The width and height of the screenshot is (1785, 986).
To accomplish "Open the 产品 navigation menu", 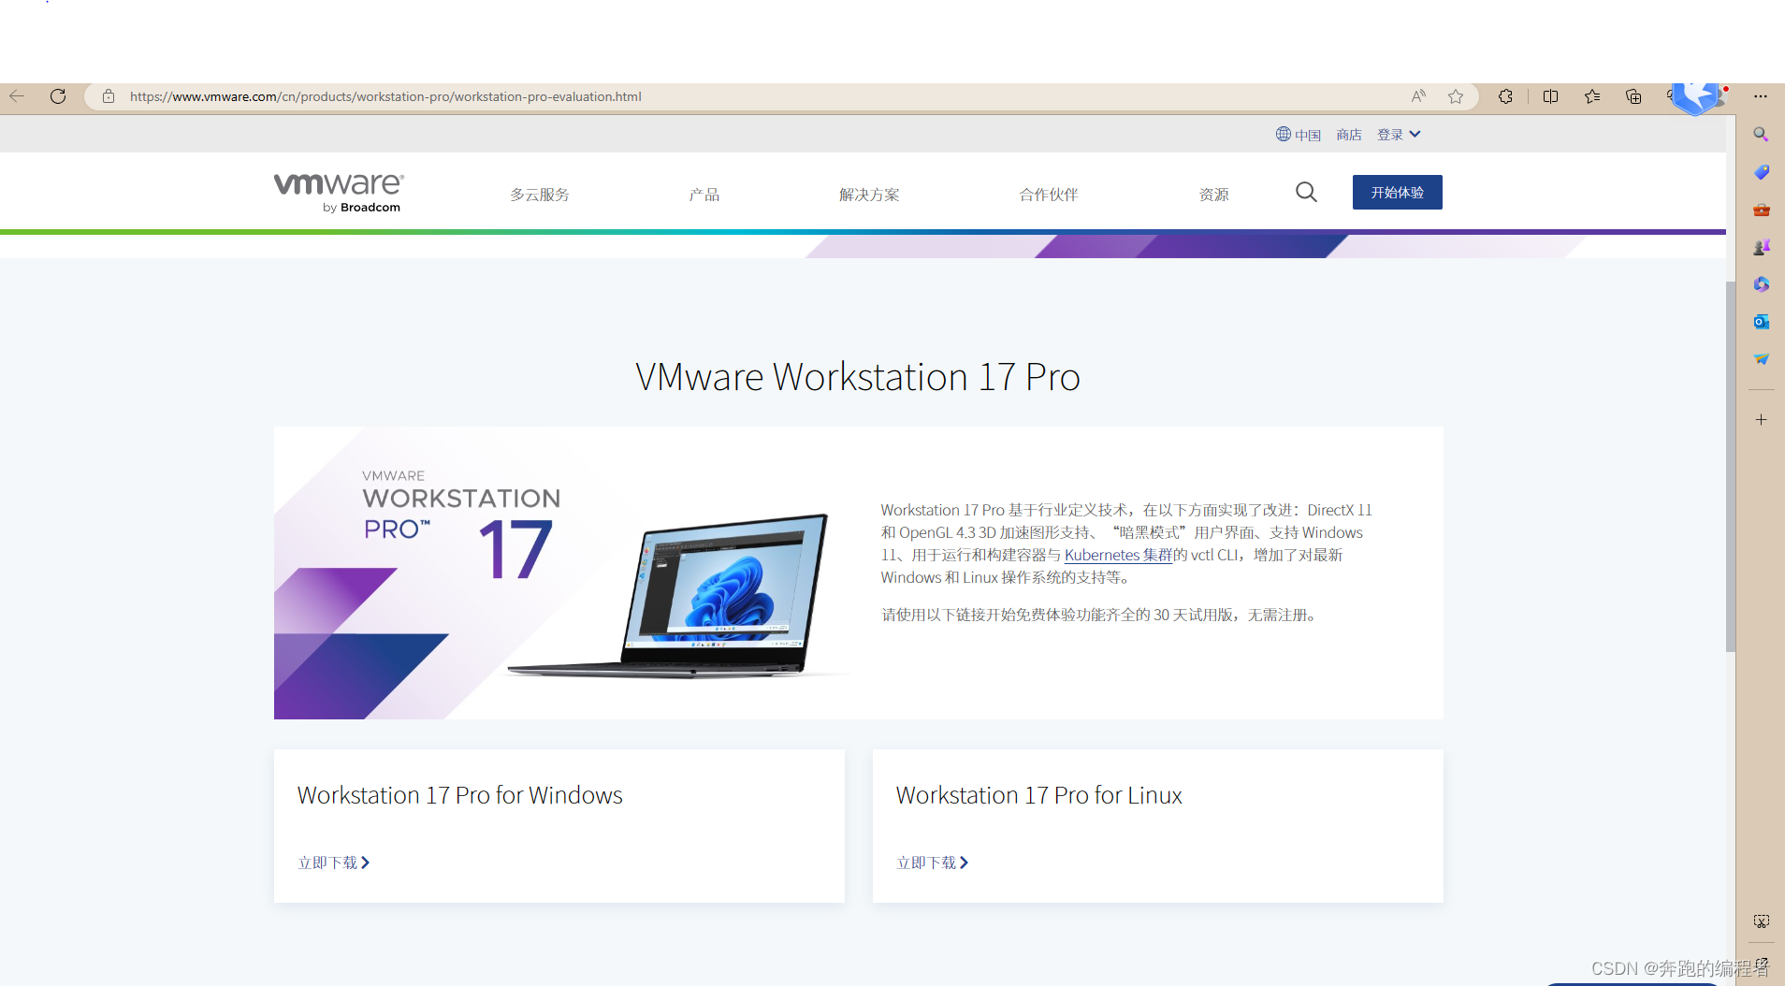I will [x=704, y=195].
